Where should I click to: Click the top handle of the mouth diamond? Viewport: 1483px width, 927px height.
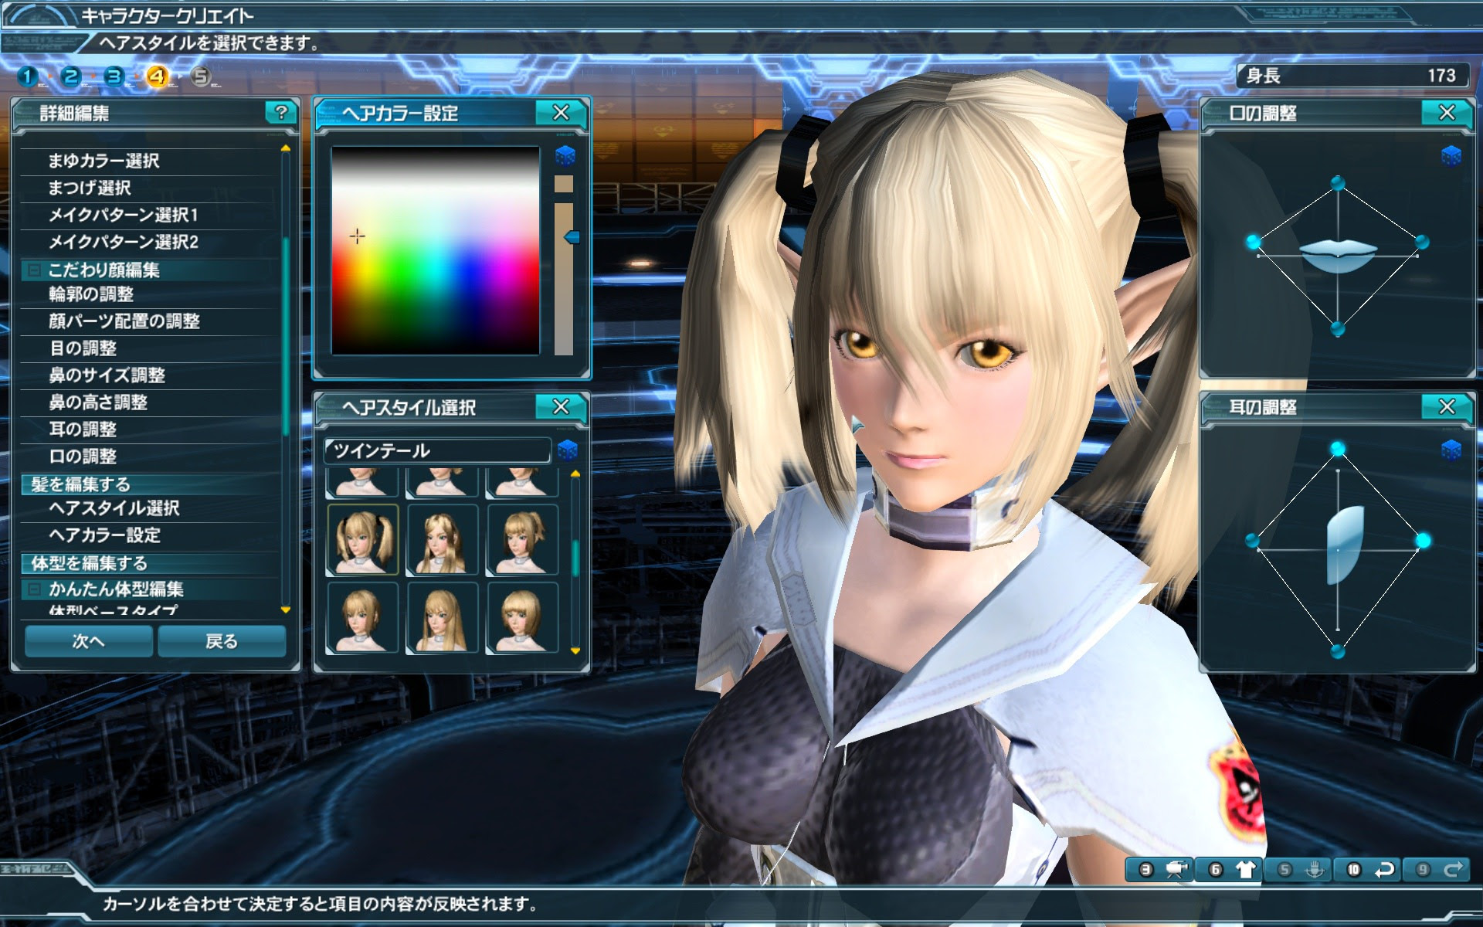click(x=1338, y=184)
